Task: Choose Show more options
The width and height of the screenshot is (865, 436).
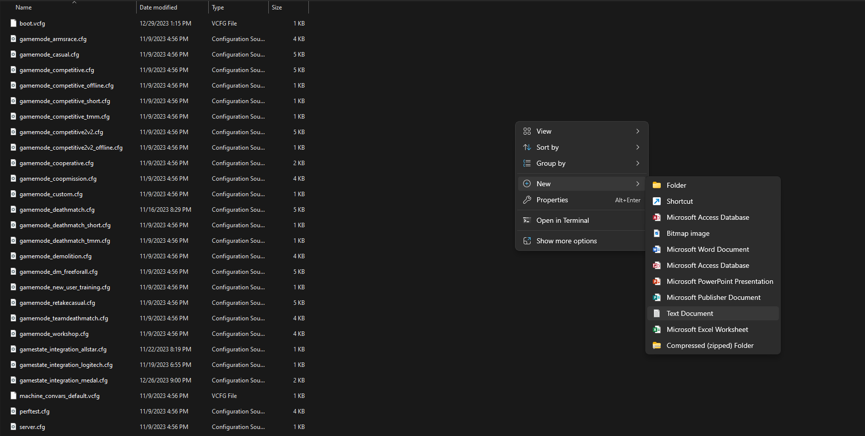Action: [x=566, y=241]
